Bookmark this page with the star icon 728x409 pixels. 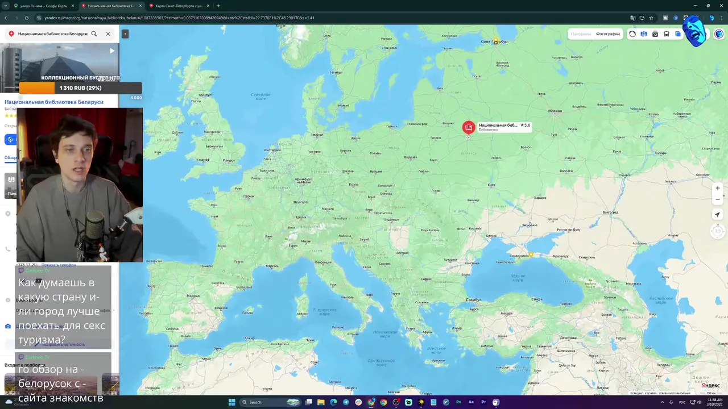point(651,18)
